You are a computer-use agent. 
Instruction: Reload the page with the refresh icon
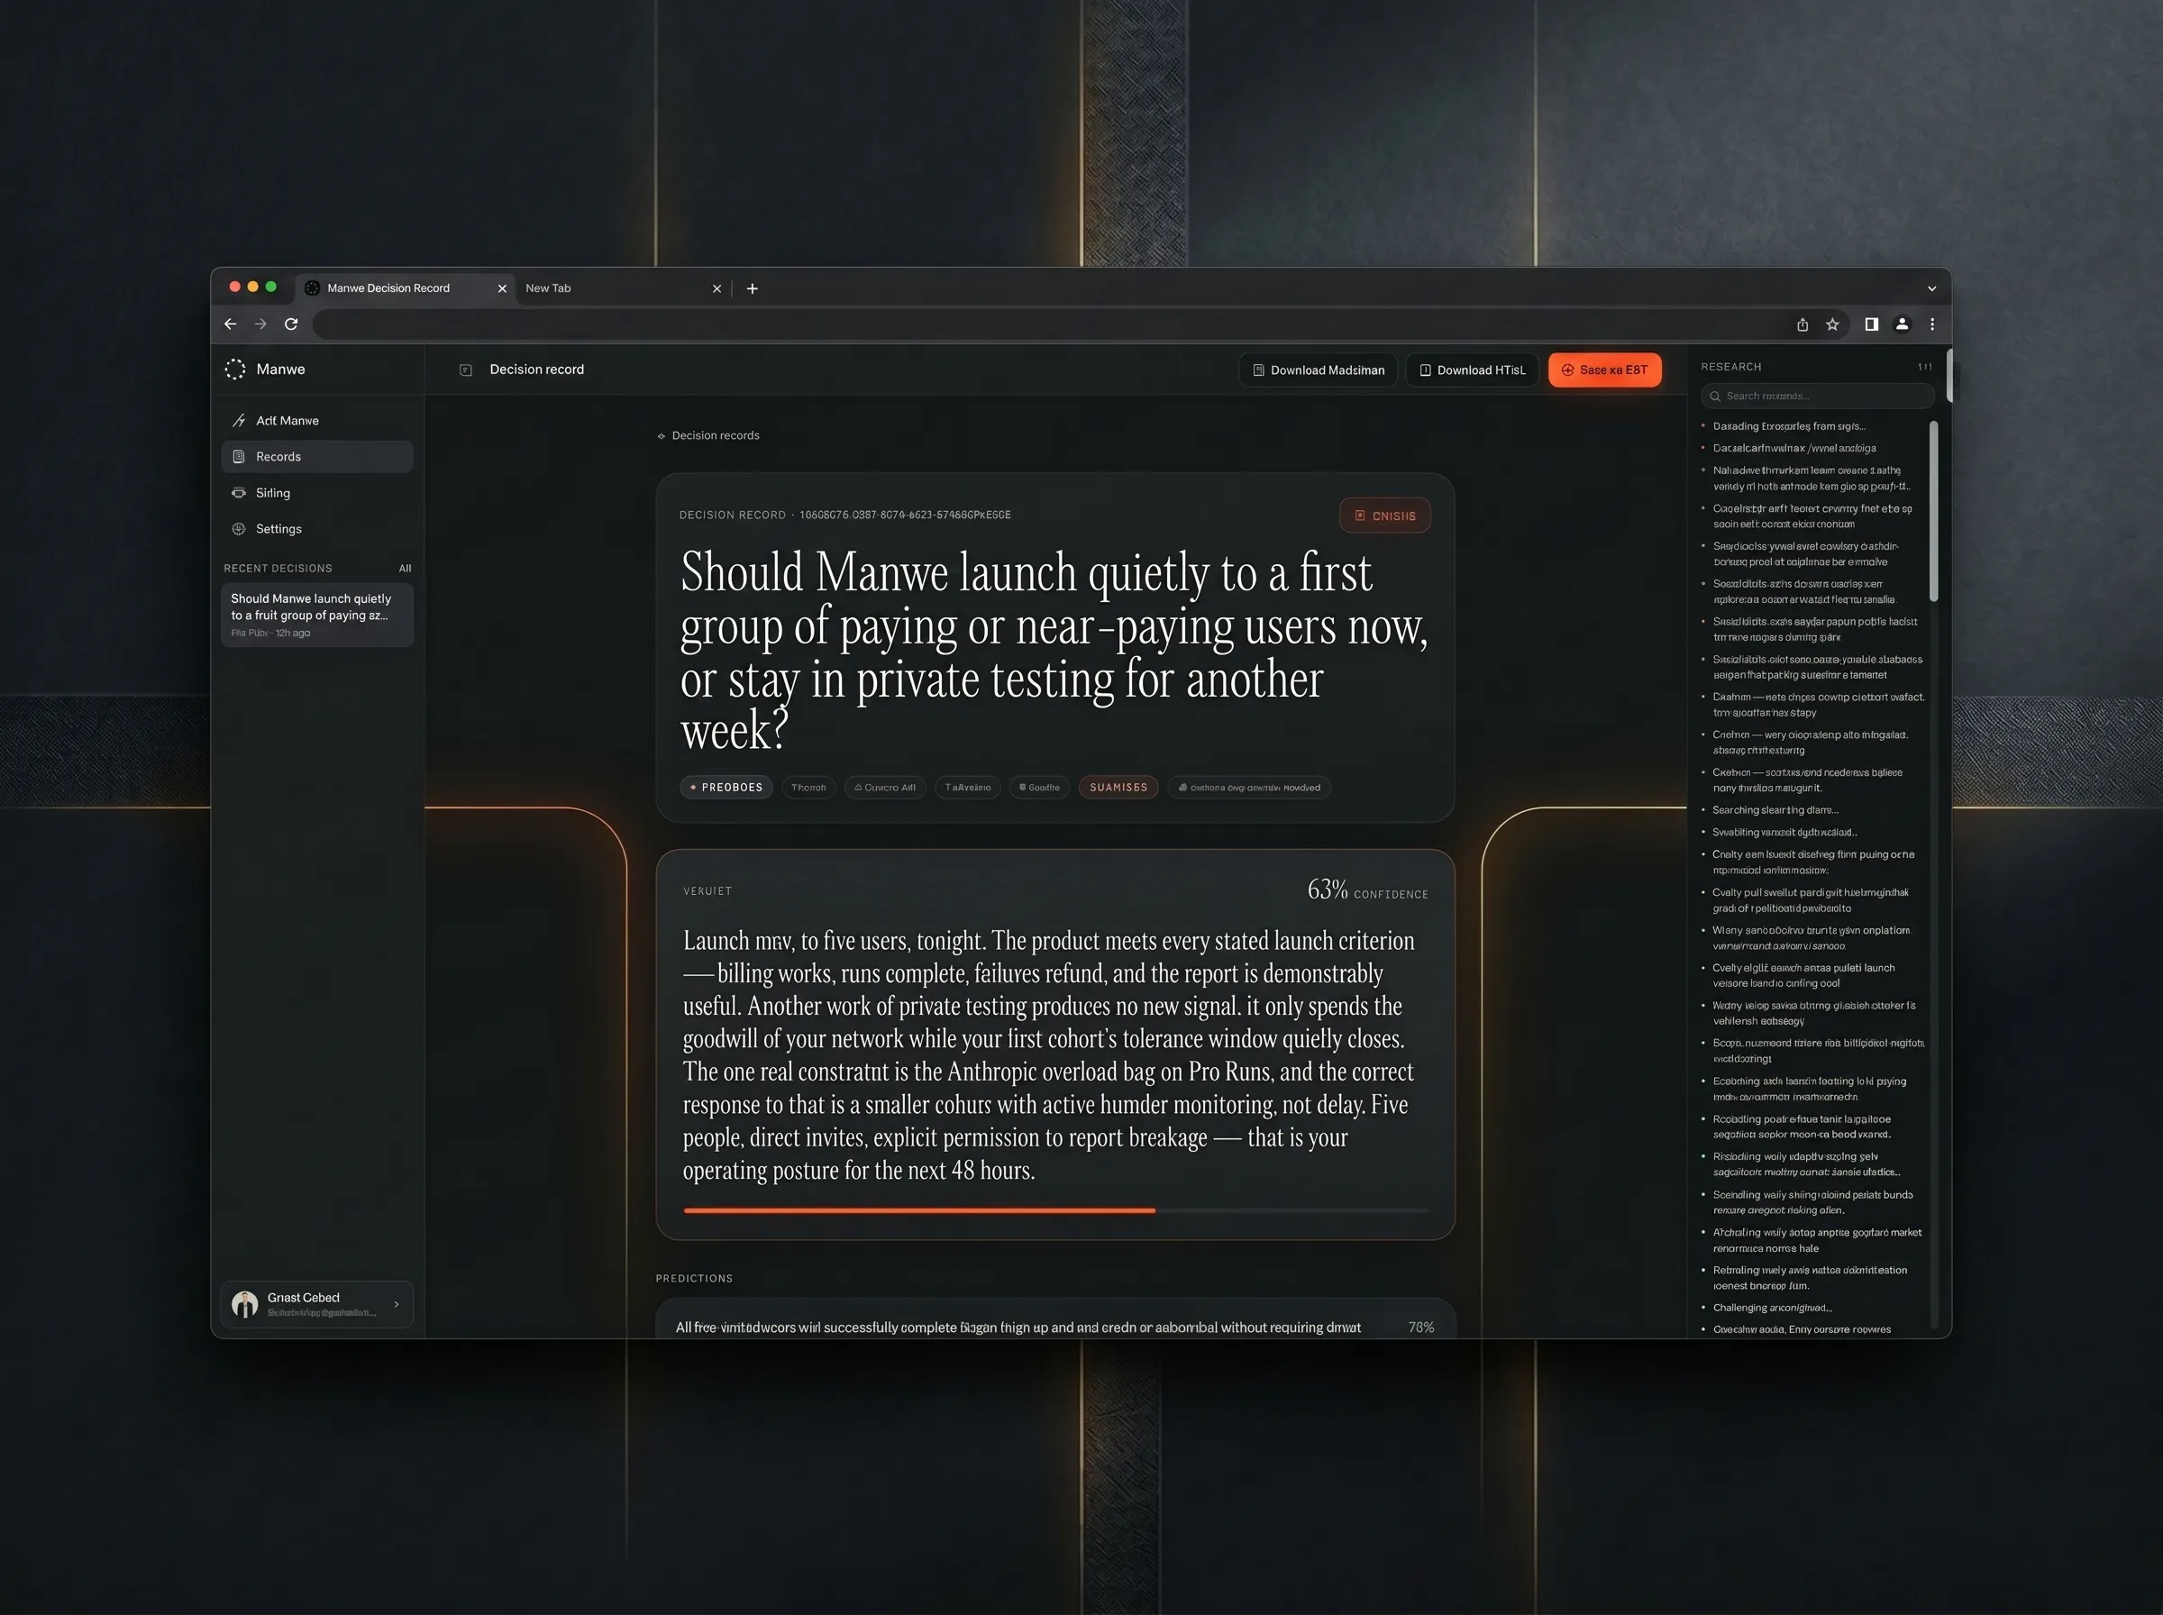(x=290, y=324)
